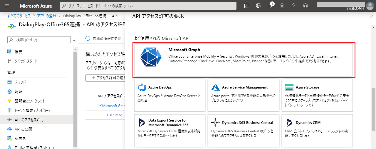Open portal settings gear icon
Screen dimensions: 376x149
tap(282, 6)
